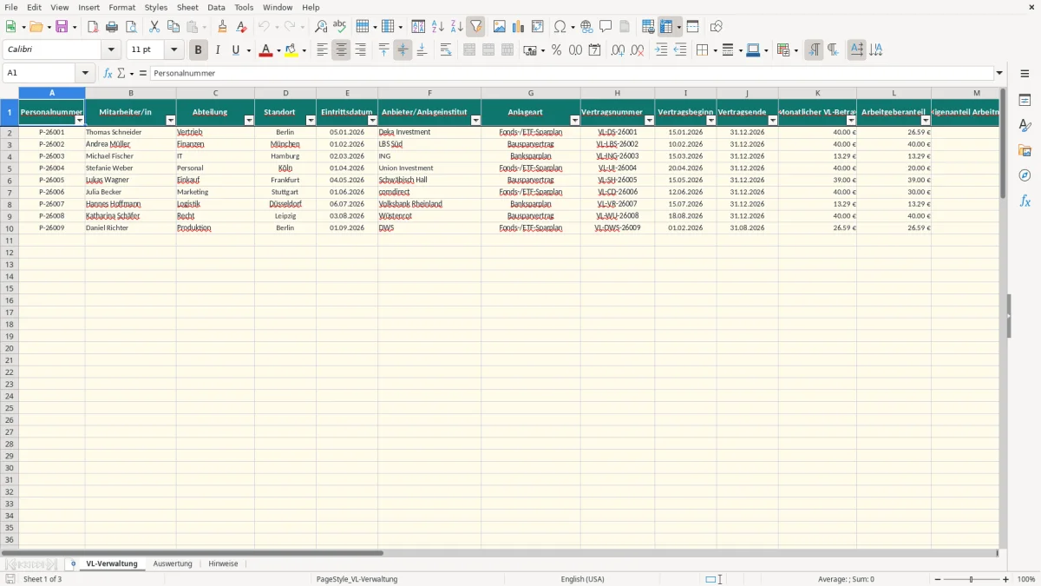Image resolution: width=1041 pixels, height=586 pixels.
Task: Open the Standort column filter dropdown
Action: pos(311,121)
